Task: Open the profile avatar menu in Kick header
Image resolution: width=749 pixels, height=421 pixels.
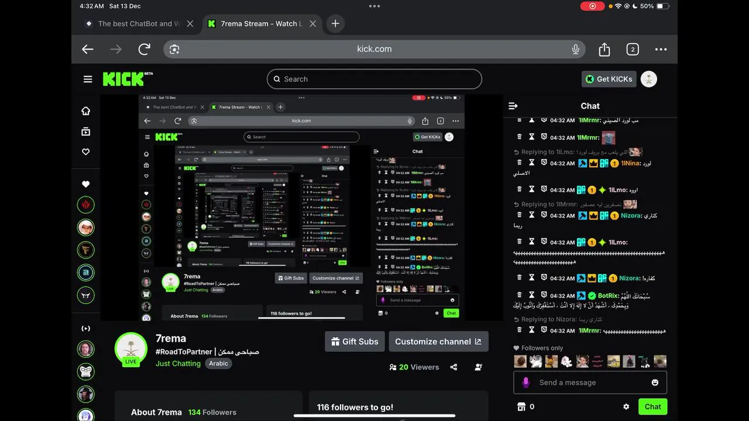Action: point(649,79)
